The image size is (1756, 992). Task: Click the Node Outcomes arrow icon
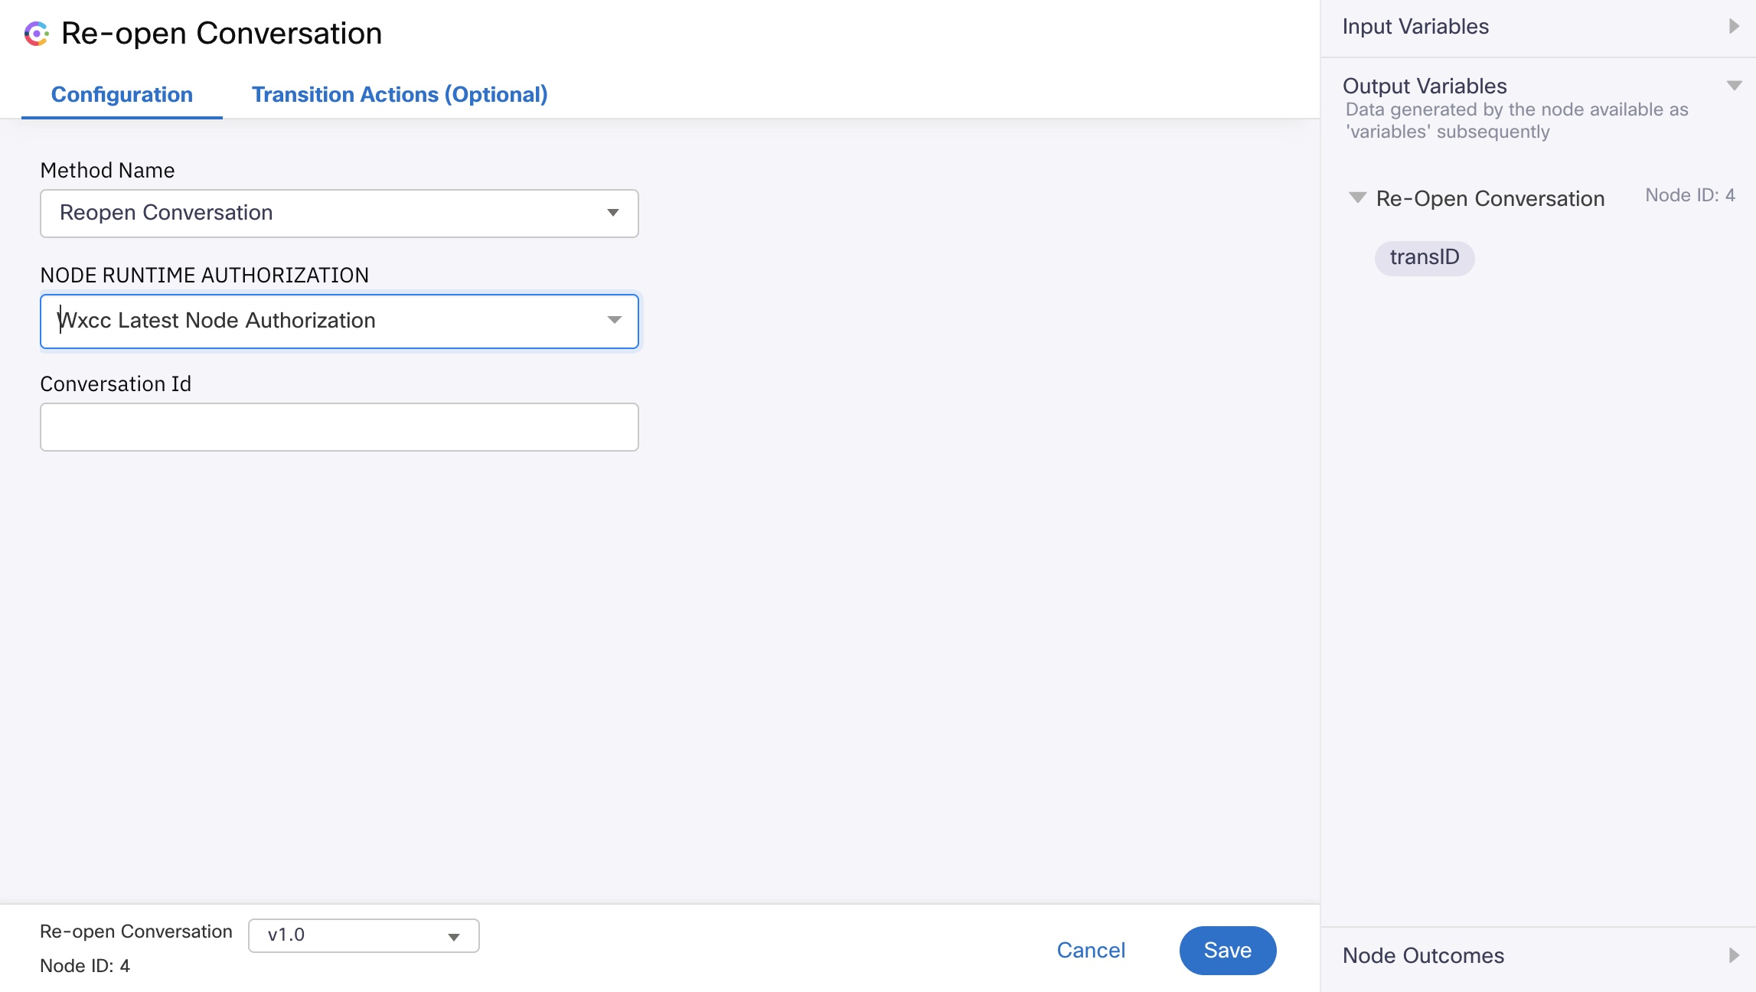click(x=1734, y=955)
